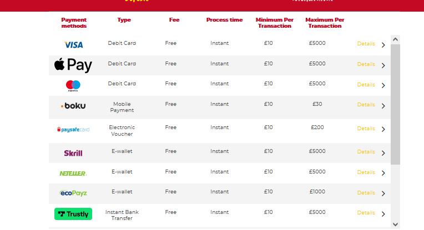Viewport: 424px width, 230px height.
Task: Click the green Trustly logo
Action: pyautogui.click(x=73, y=214)
